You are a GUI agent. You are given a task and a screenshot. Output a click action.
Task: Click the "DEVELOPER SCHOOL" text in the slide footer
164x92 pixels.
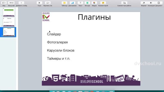(x=92, y=82)
